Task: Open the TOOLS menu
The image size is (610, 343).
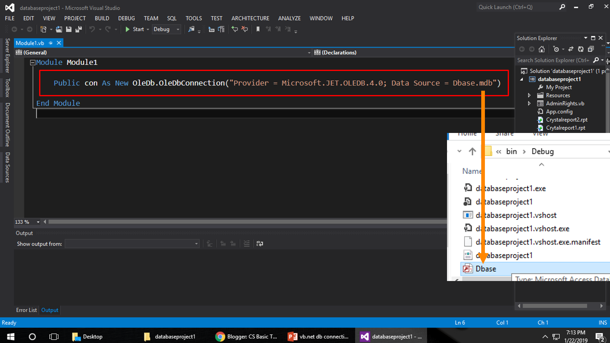Action: pos(194,18)
